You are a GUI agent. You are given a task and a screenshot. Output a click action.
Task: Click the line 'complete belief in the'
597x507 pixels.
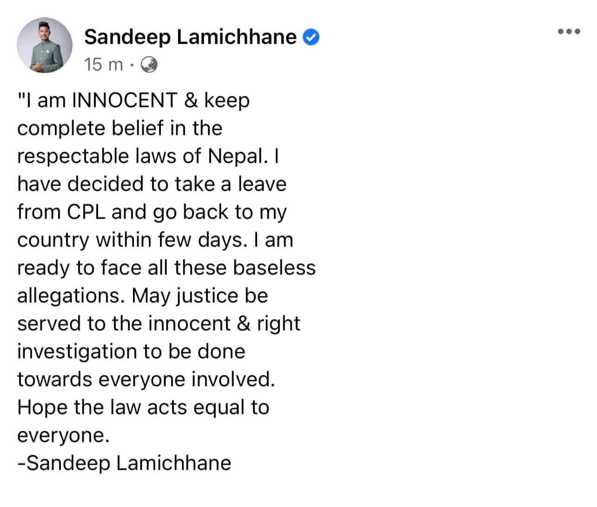pyautogui.click(x=119, y=128)
